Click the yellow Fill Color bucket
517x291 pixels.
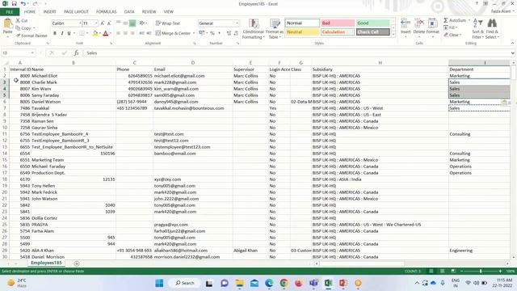95,33
